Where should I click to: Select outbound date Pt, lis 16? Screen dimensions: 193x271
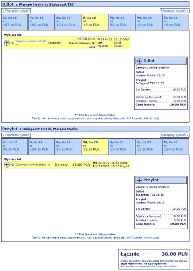pyautogui.click(x=41, y=22)
